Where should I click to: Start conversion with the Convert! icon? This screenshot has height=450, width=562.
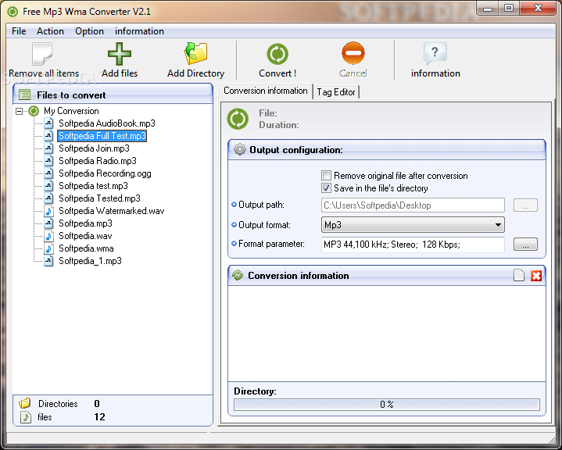(277, 55)
